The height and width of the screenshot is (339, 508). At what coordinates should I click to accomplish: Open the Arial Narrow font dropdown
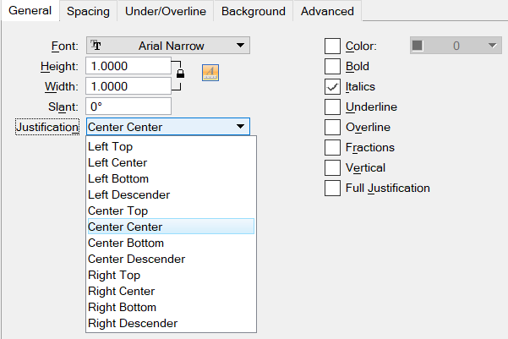coord(168,46)
